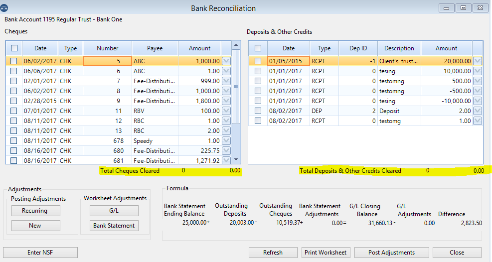Sort cheques by Amount column header

tap(199, 48)
